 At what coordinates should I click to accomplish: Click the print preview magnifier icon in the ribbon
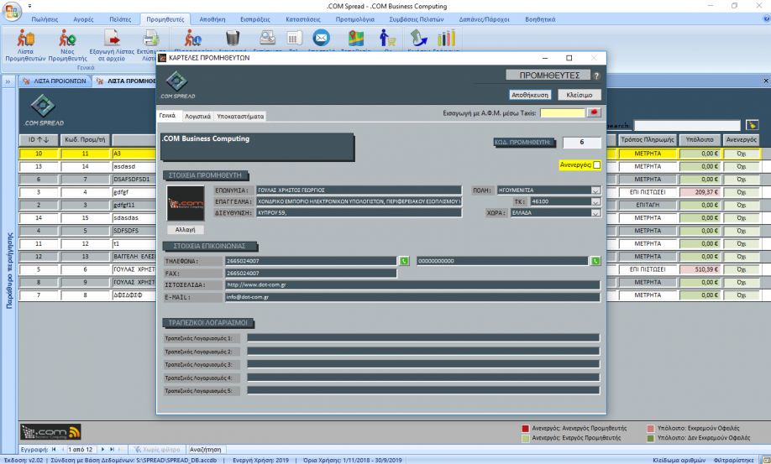[267, 39]
